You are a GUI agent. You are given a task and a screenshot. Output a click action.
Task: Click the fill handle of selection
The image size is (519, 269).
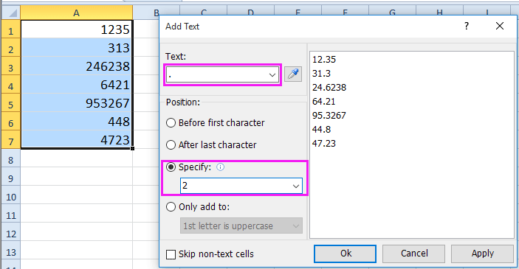(132, 148)
